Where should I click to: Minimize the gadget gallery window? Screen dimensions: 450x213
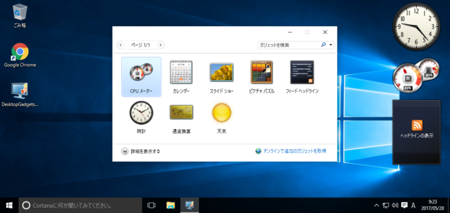[290, 32]
